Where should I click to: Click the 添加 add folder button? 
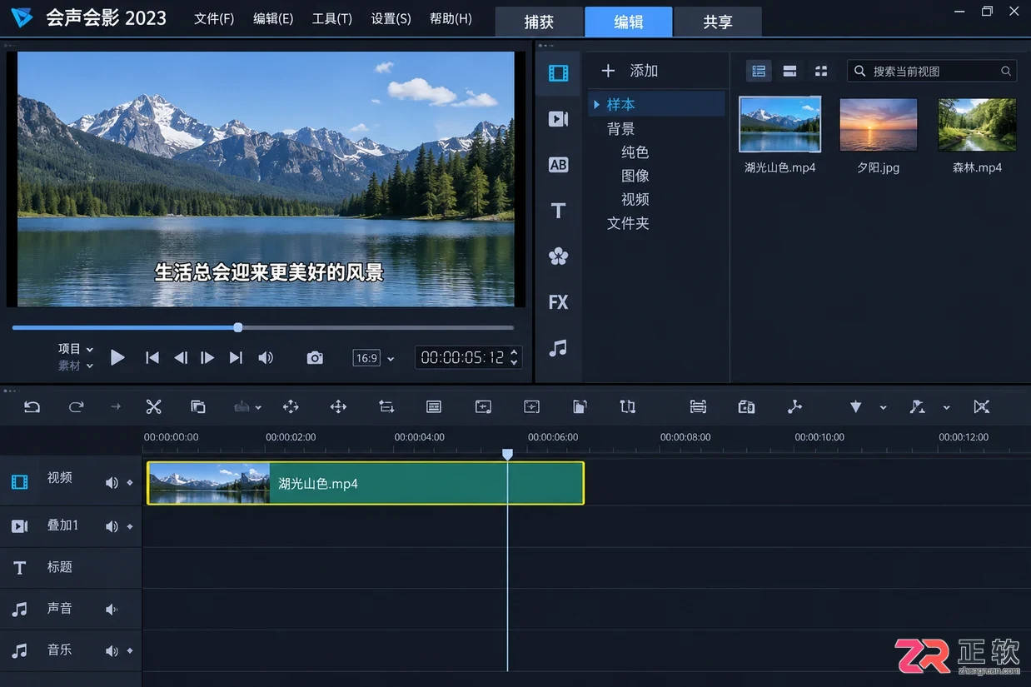[630, 71]
